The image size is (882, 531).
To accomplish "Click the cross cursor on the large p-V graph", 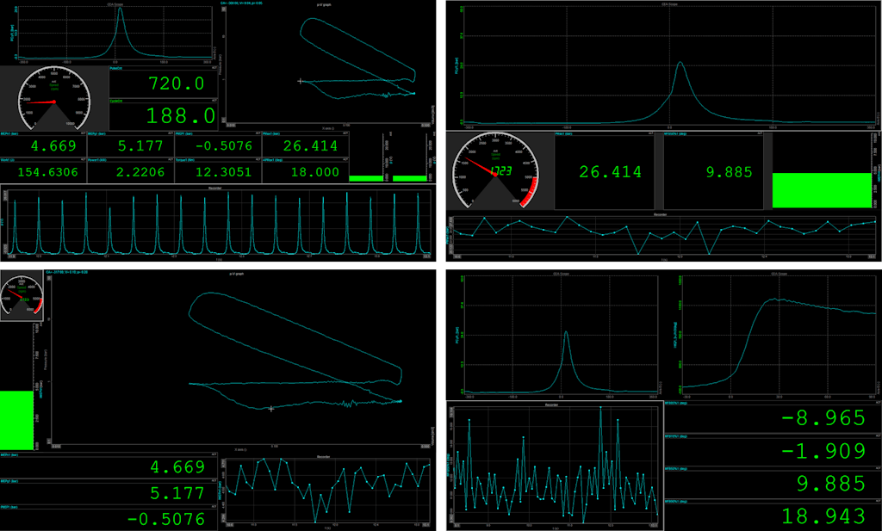I will coord(271,409).
